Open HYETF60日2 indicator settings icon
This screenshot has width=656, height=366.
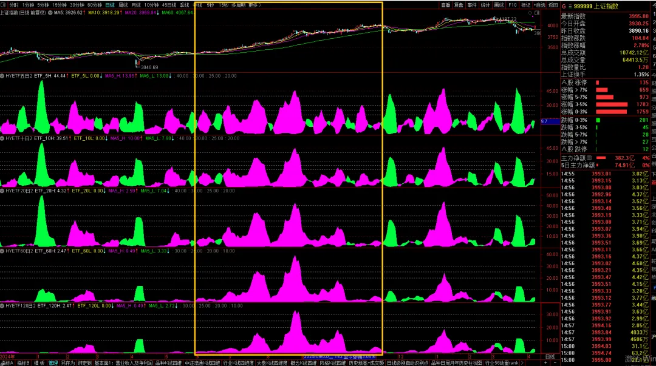tap(2, 251)
